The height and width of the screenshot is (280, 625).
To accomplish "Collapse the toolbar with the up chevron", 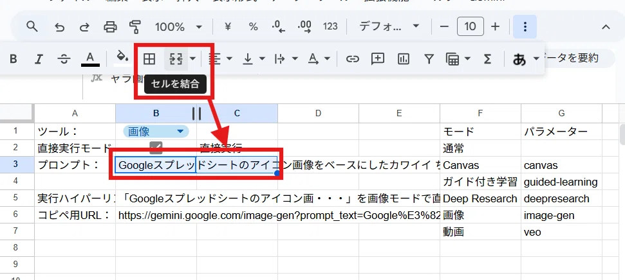I will click(606, 27).
